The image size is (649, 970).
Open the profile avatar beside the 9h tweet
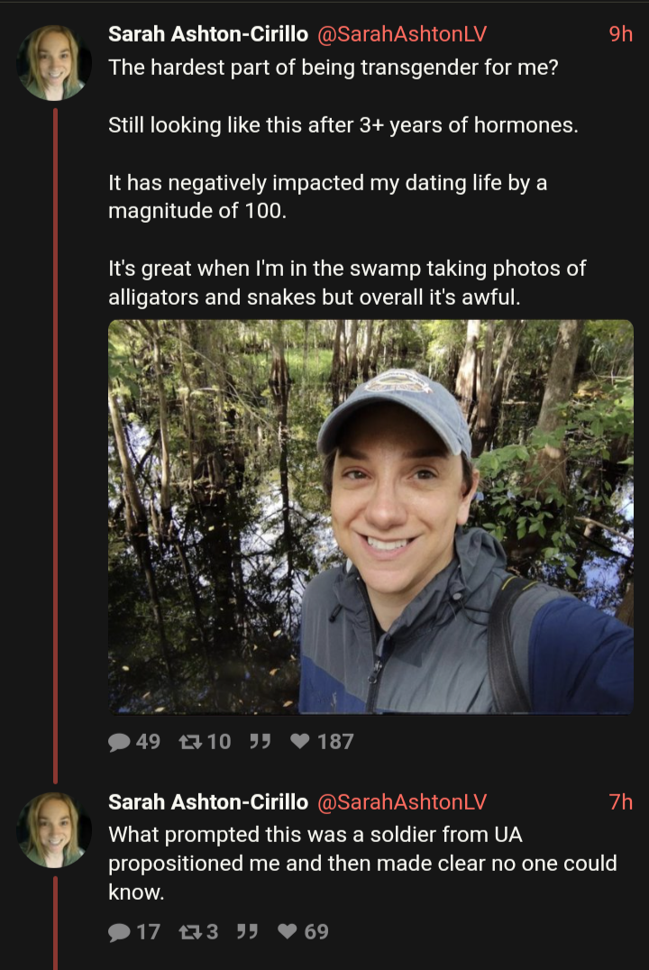(x=54, y=63)
